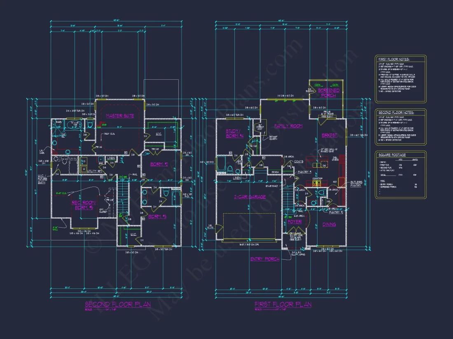Click the First Floor Plan title
The height and width of the screenshot is (339, 453).
click(x=283, y=304)
